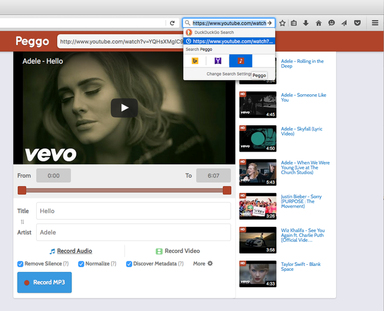Open Taylor Swift - Blank Space link
The height and width of the screenshot is (311, 384).
click(x=300, y=267)
